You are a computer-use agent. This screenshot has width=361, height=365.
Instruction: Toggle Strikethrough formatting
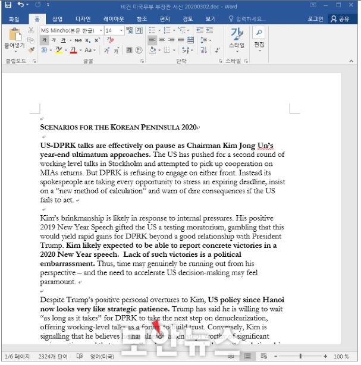tap(78, 40)
